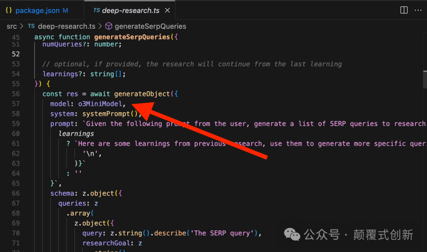
Task: Click line number 57 in the gutter
Action: click(16, 104)
